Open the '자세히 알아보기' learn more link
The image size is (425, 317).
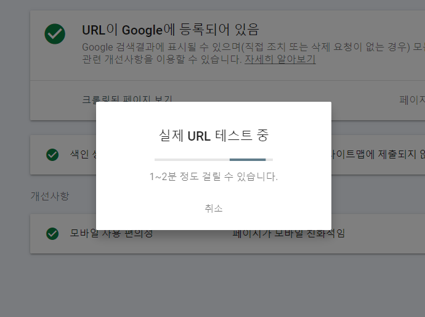pyautogui.click(x=280, y=59)
